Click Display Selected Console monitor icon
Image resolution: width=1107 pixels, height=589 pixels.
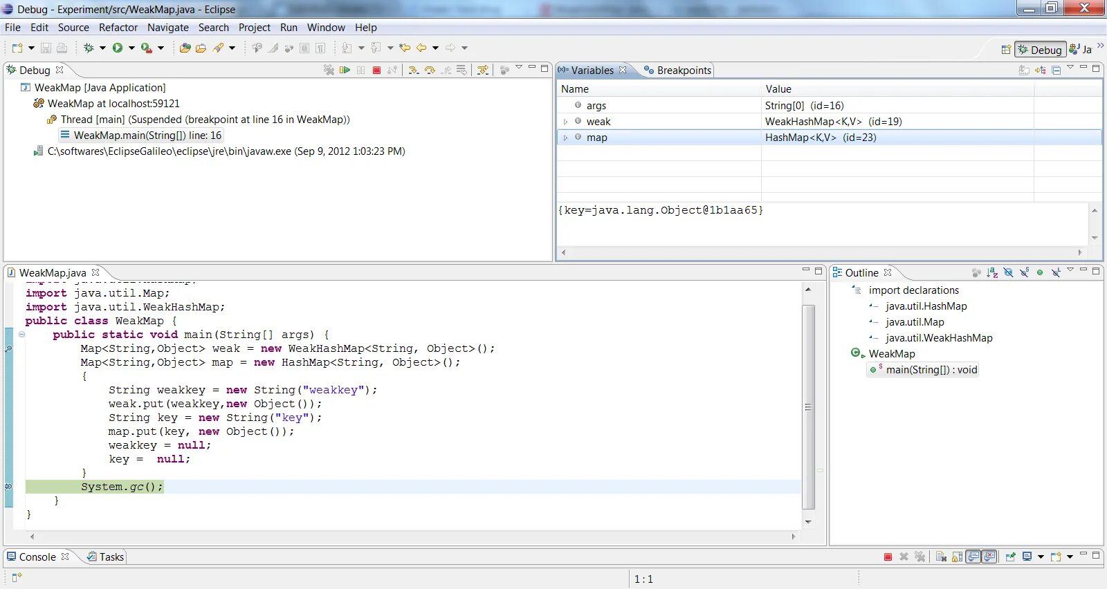1027,557
